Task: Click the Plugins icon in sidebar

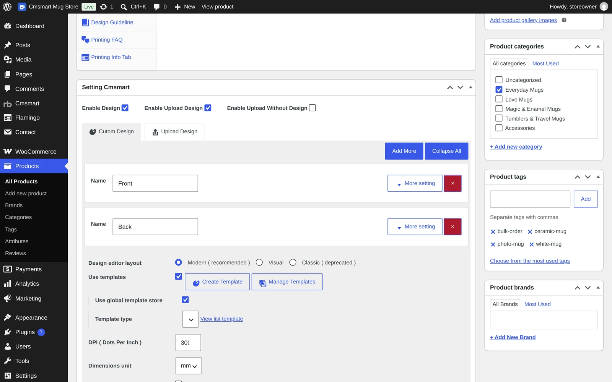Action: pyautogui.click(x=8, y=332)
